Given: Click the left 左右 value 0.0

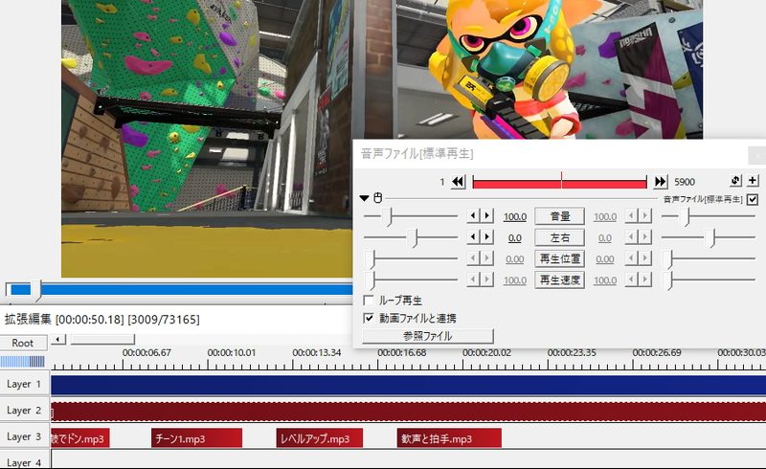Looking at the screenshot, I should pos(515,238).
